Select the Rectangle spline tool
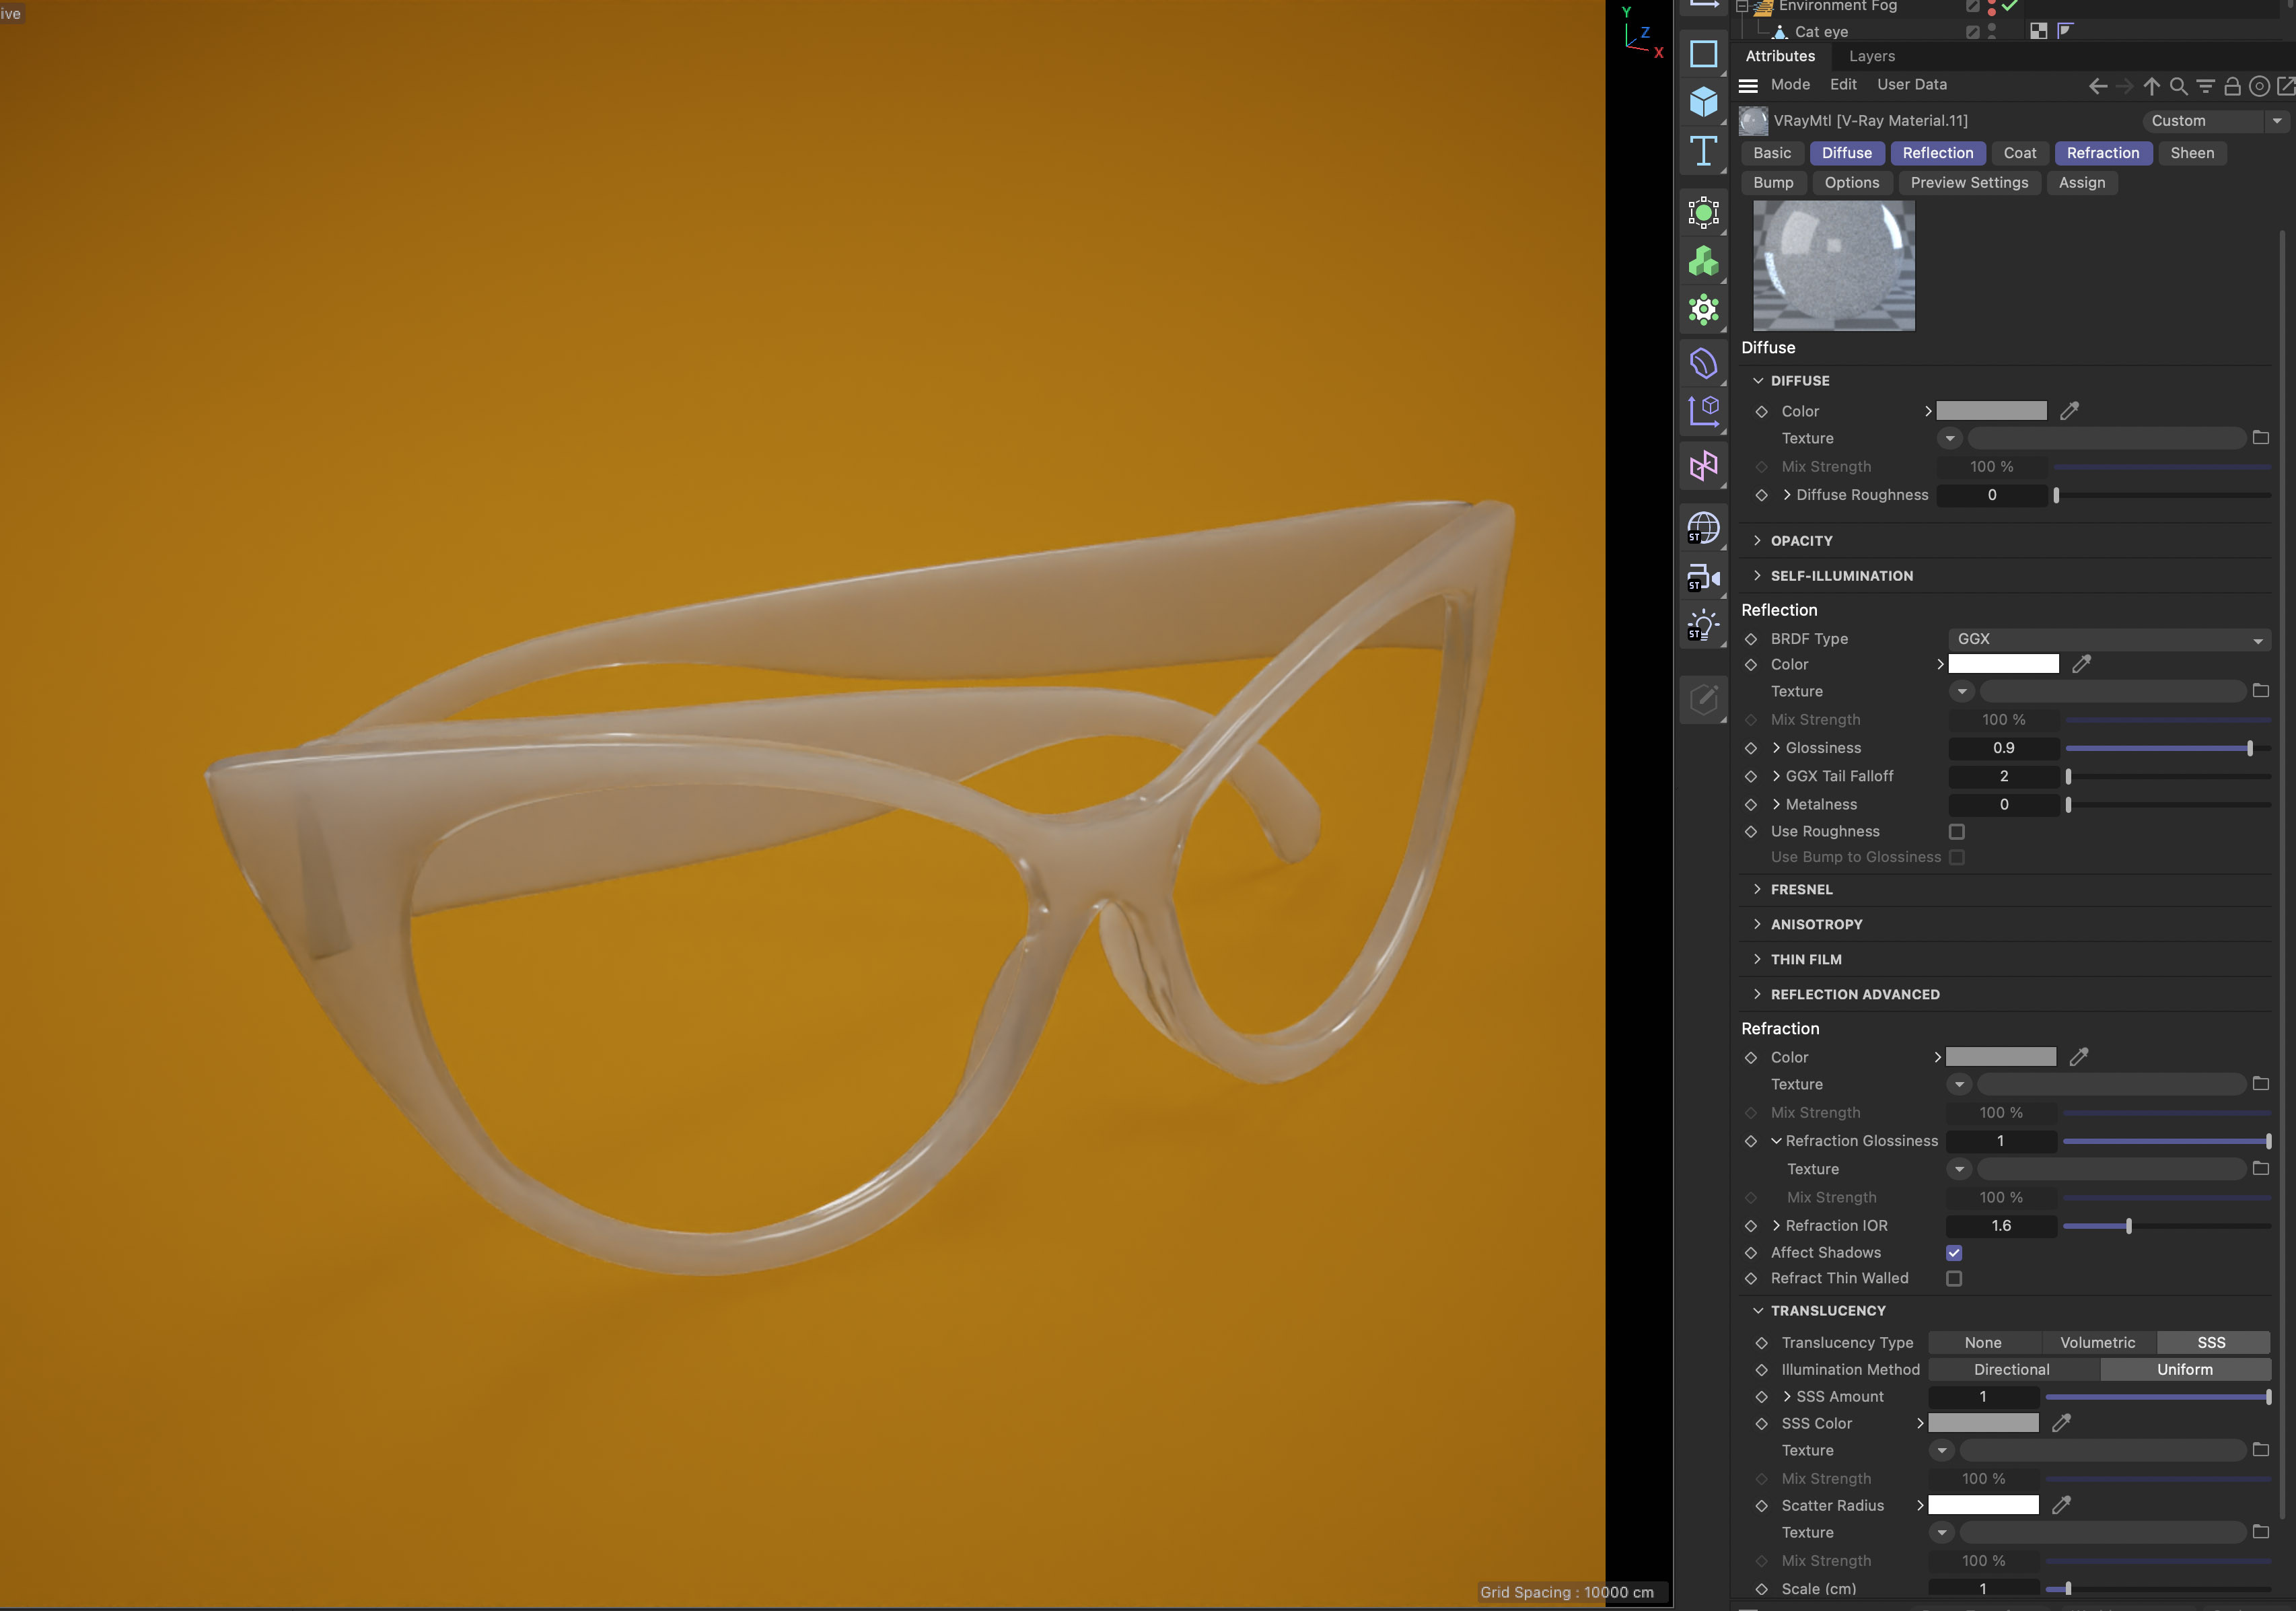This screenshot has width=2296, height=1611. click(1703, 53)
